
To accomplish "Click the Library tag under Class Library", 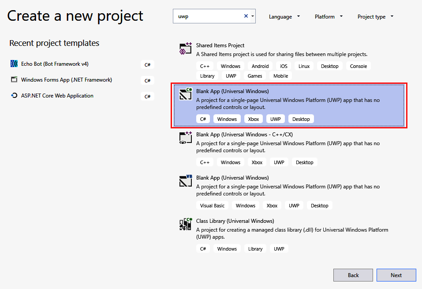I will [x=255, y=249].
